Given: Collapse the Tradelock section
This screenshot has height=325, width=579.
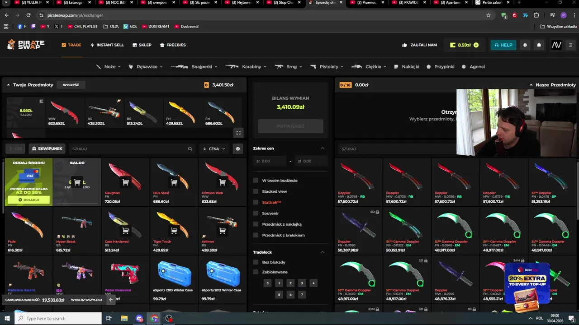Looking at the screenshot, I should [323, 252].
